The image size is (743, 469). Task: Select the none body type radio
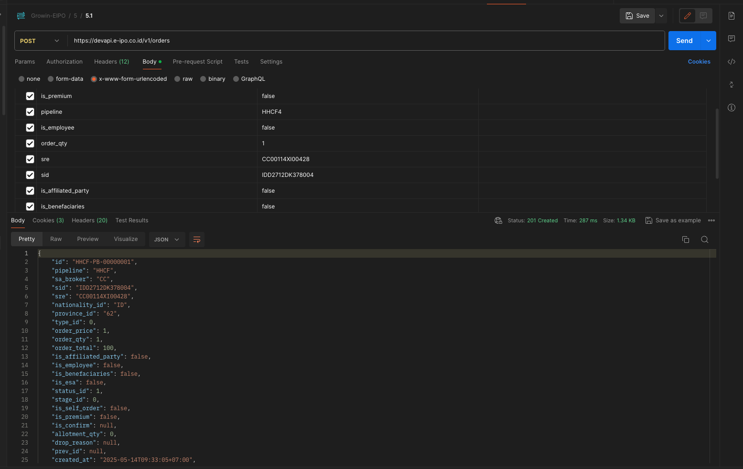coord(22,79)
